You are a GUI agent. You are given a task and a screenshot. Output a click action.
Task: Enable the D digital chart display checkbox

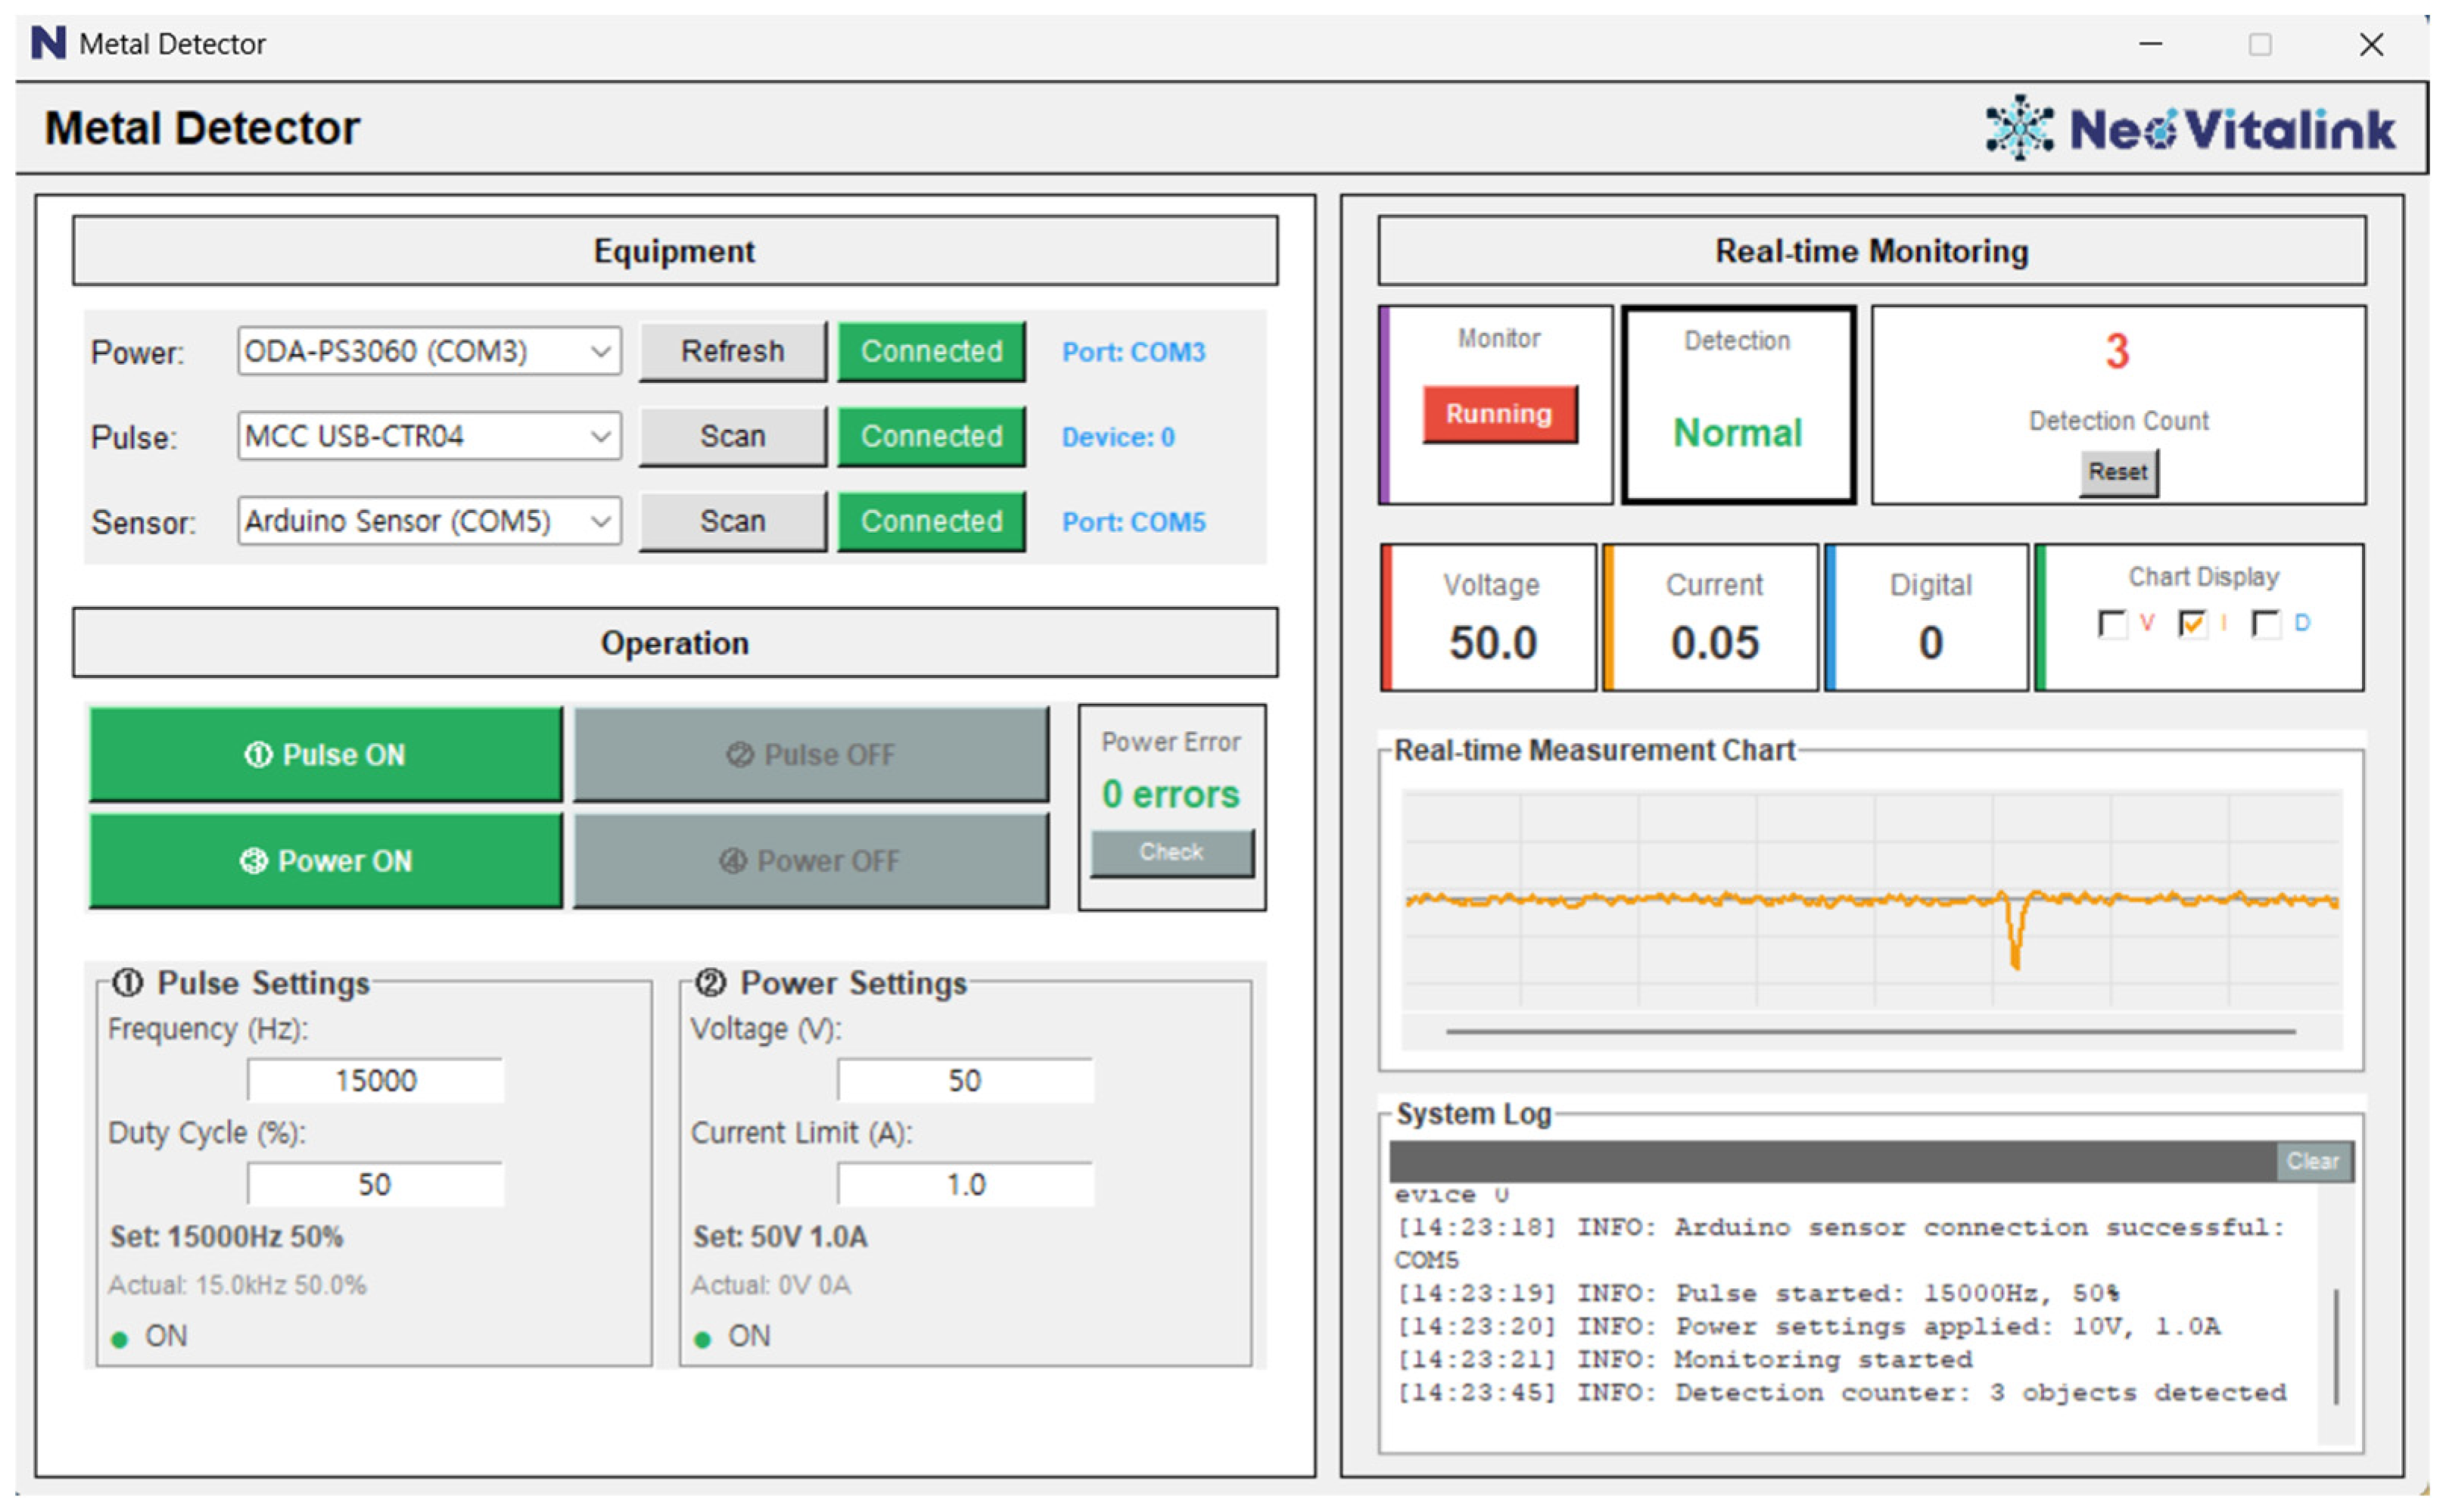coord(2265,624)
